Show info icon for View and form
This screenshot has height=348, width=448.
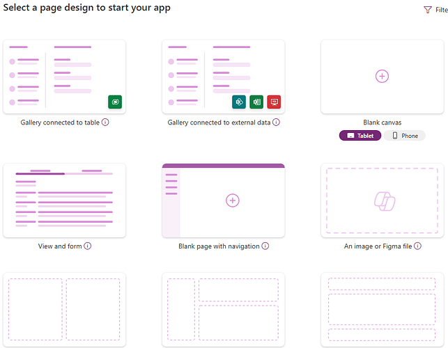(87, 246)
